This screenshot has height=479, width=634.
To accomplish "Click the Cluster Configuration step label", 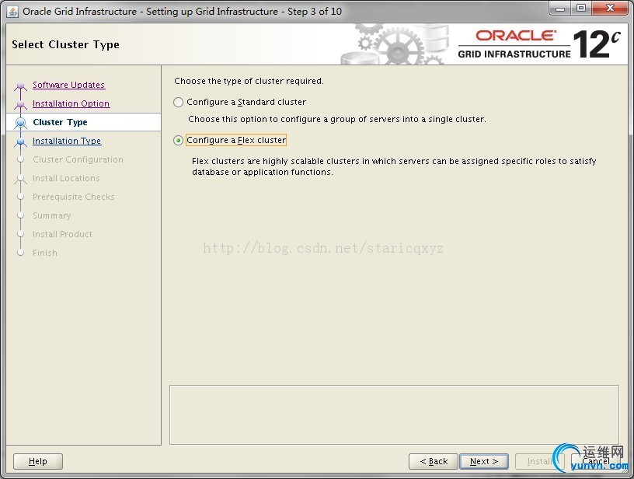I will coord(78,159).
